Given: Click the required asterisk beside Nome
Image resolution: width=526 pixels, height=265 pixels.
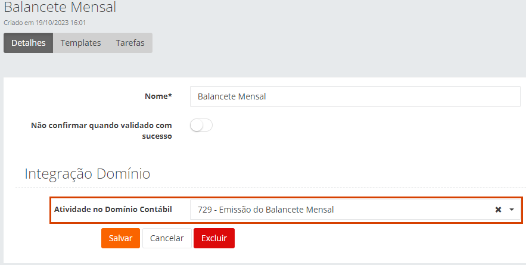Looking at the screenshot, I should tap(170, 96).
